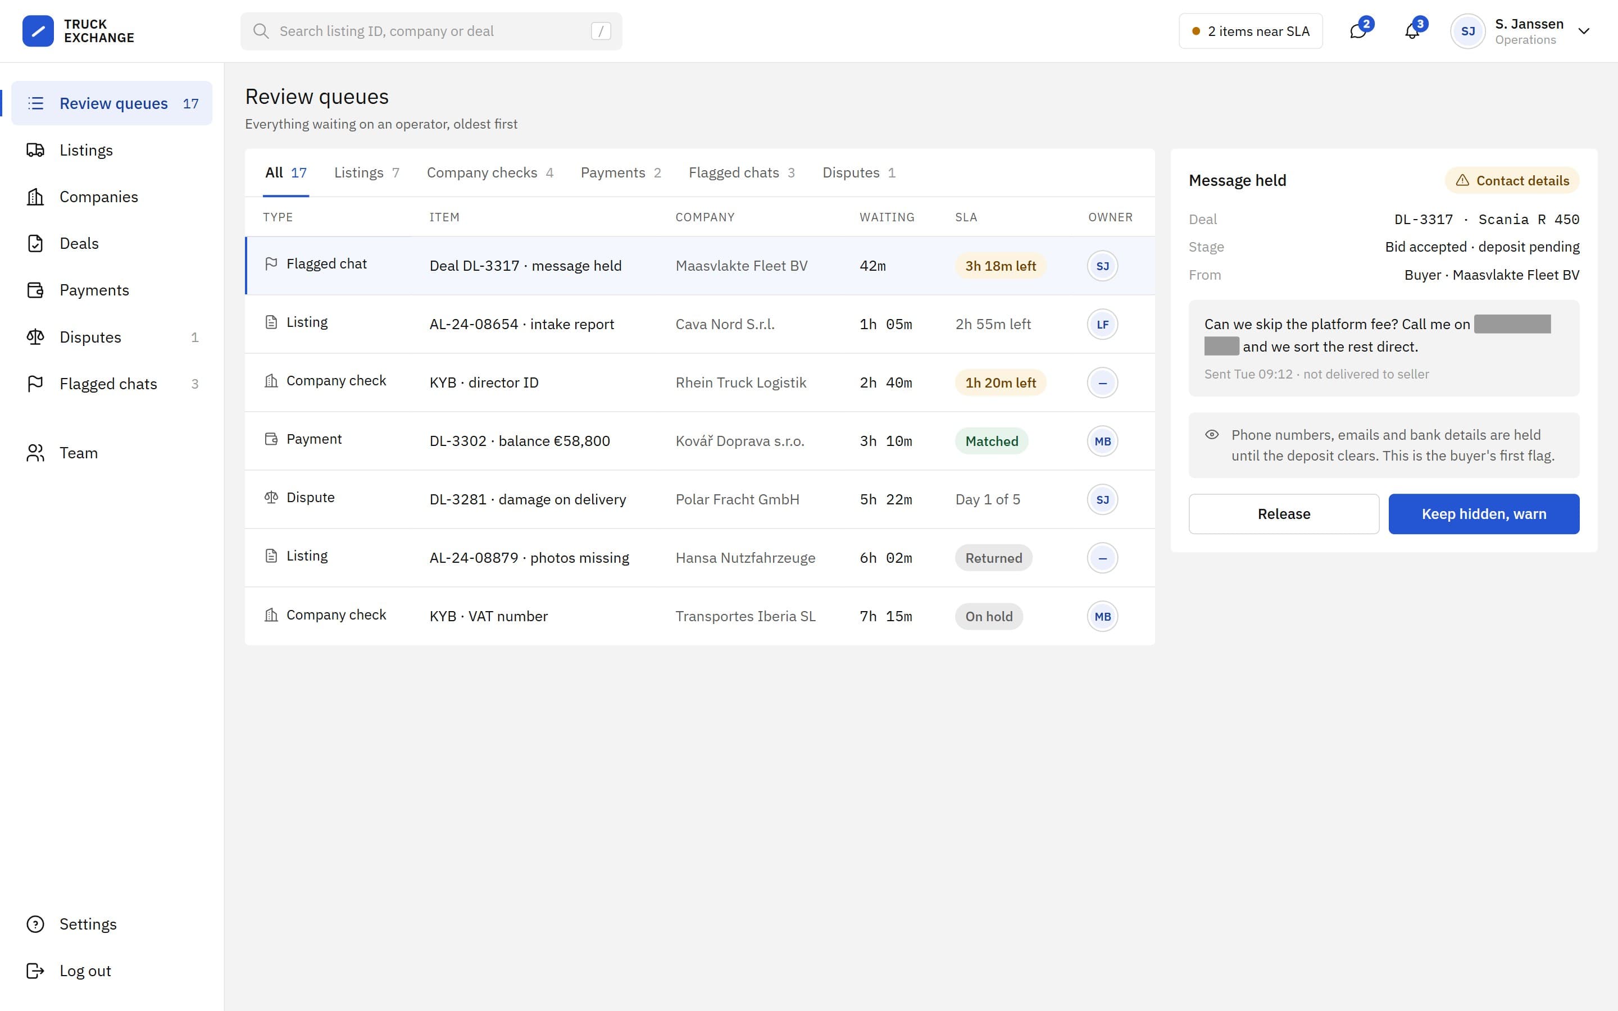Select the All 17 tab
This screenshot has width=1618, height=1011.
tap(285, 172)
